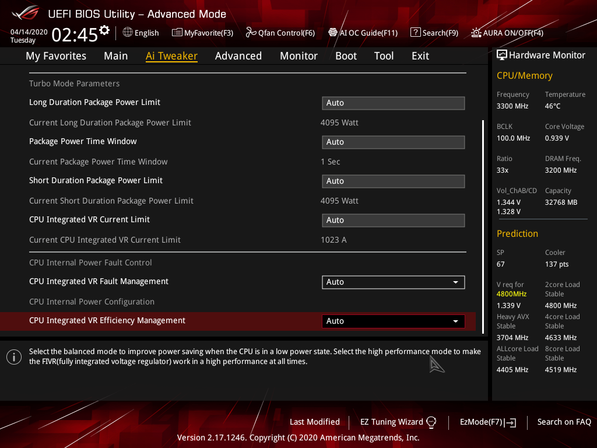The height and width of the screenshot is (448, 597).
Task: Toggle the AURA lighting sun icon
Action: [476, 33]
